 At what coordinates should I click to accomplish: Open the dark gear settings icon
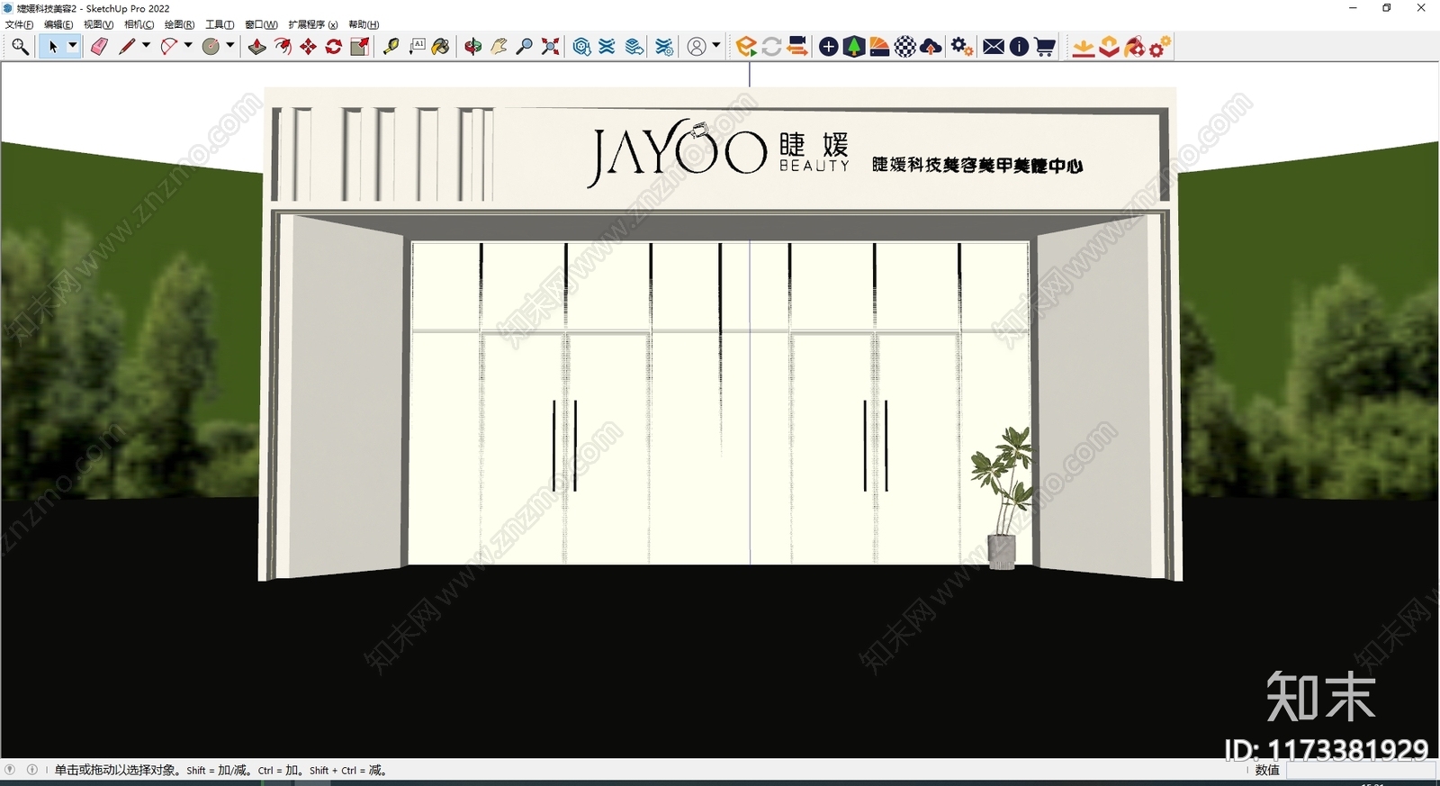962,47
